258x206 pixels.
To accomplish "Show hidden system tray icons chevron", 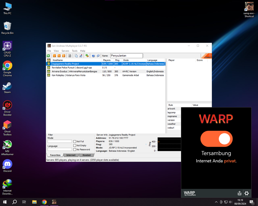I will click(x=216, y=202).
